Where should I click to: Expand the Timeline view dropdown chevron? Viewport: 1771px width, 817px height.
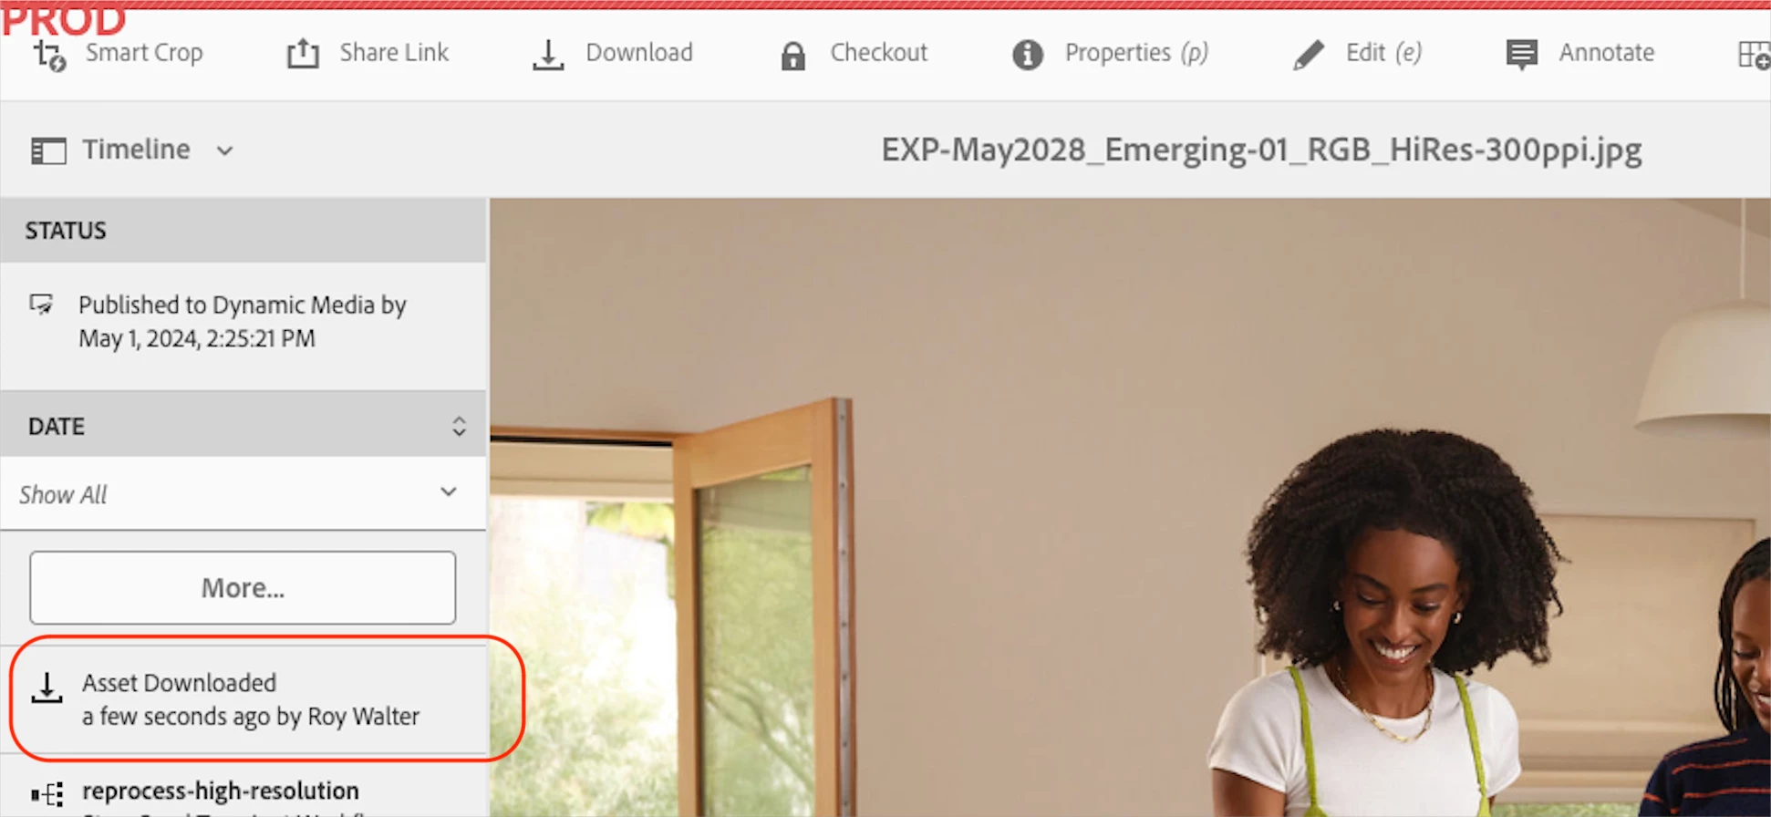point(225,150)
